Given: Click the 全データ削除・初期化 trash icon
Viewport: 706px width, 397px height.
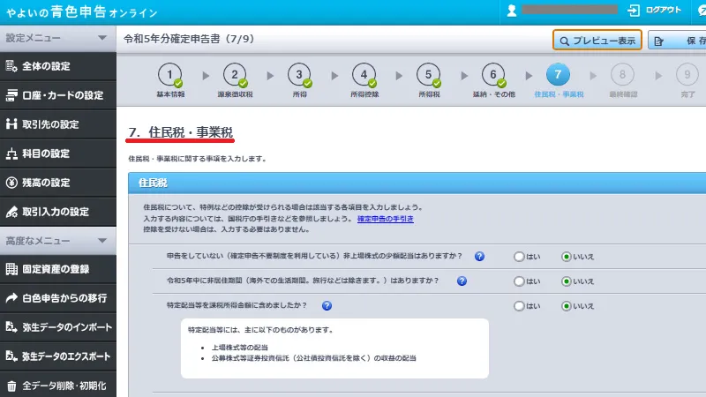Looking at the screenshot, I should point(11,386).
